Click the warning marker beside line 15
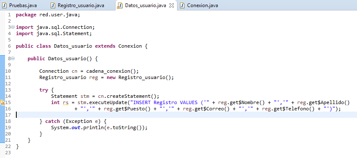This screenshot has height=158, width=357. pyautogui.click(x=2, y=102)
